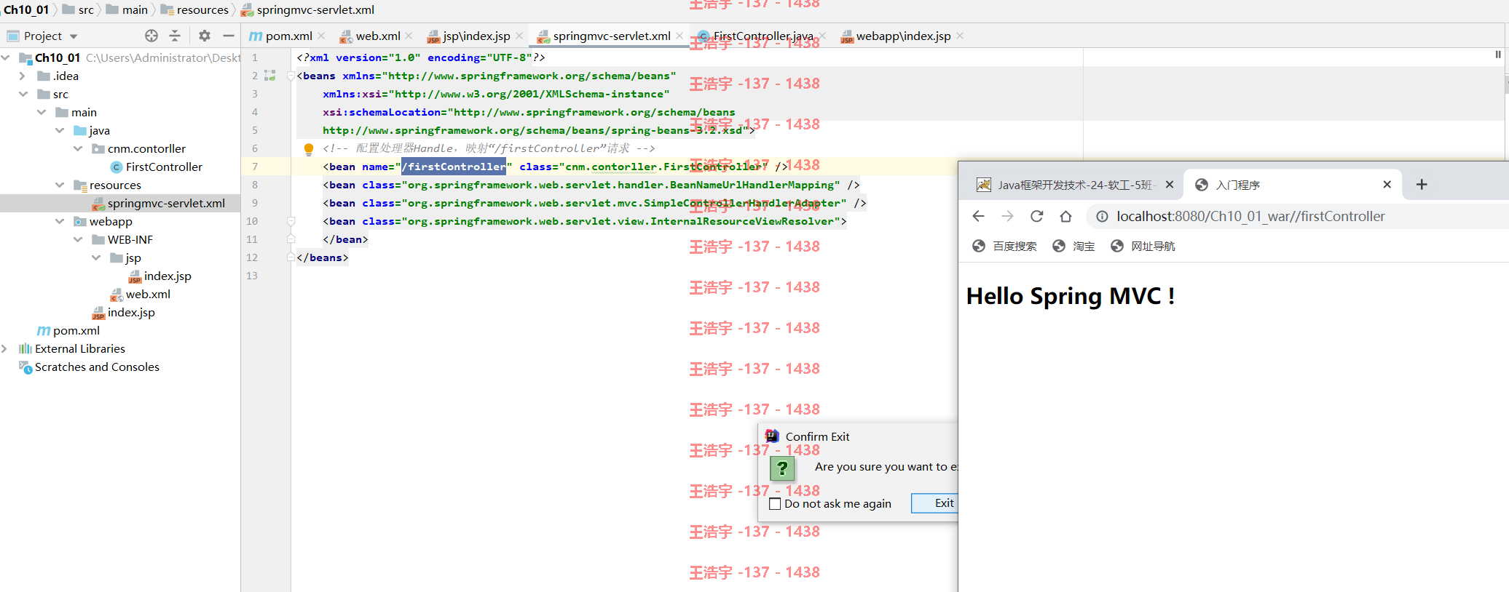Go back in the browser
Screen dimensions: 1509x592
coord(979,216)
